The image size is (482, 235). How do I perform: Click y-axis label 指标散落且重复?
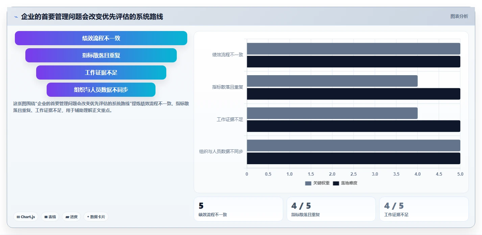(227, 87)
